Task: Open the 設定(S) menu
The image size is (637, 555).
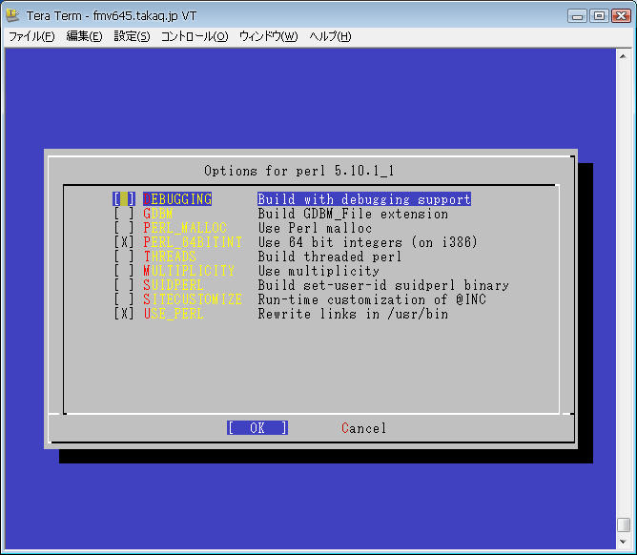Action: tap(132, 36)
